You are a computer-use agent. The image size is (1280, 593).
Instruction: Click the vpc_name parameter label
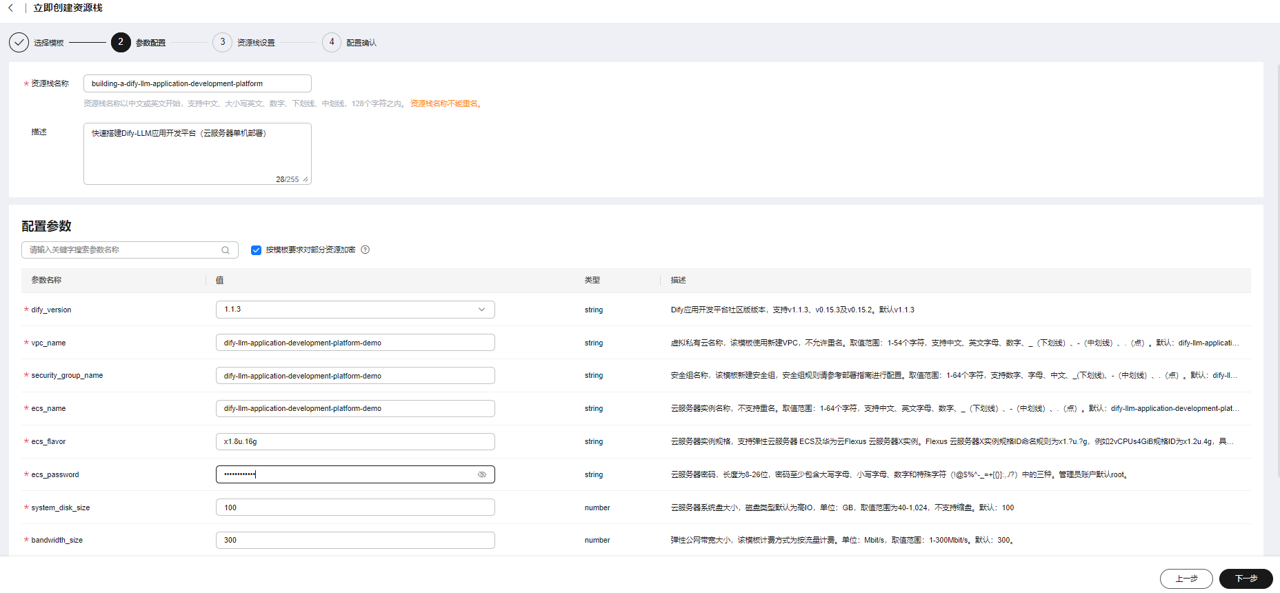point(48,343)
